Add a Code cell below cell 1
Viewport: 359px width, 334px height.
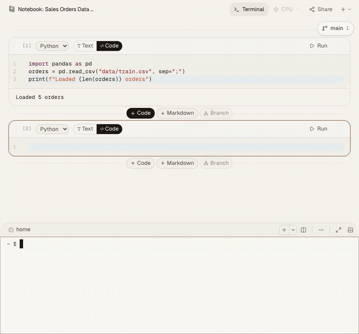(141, 113)
